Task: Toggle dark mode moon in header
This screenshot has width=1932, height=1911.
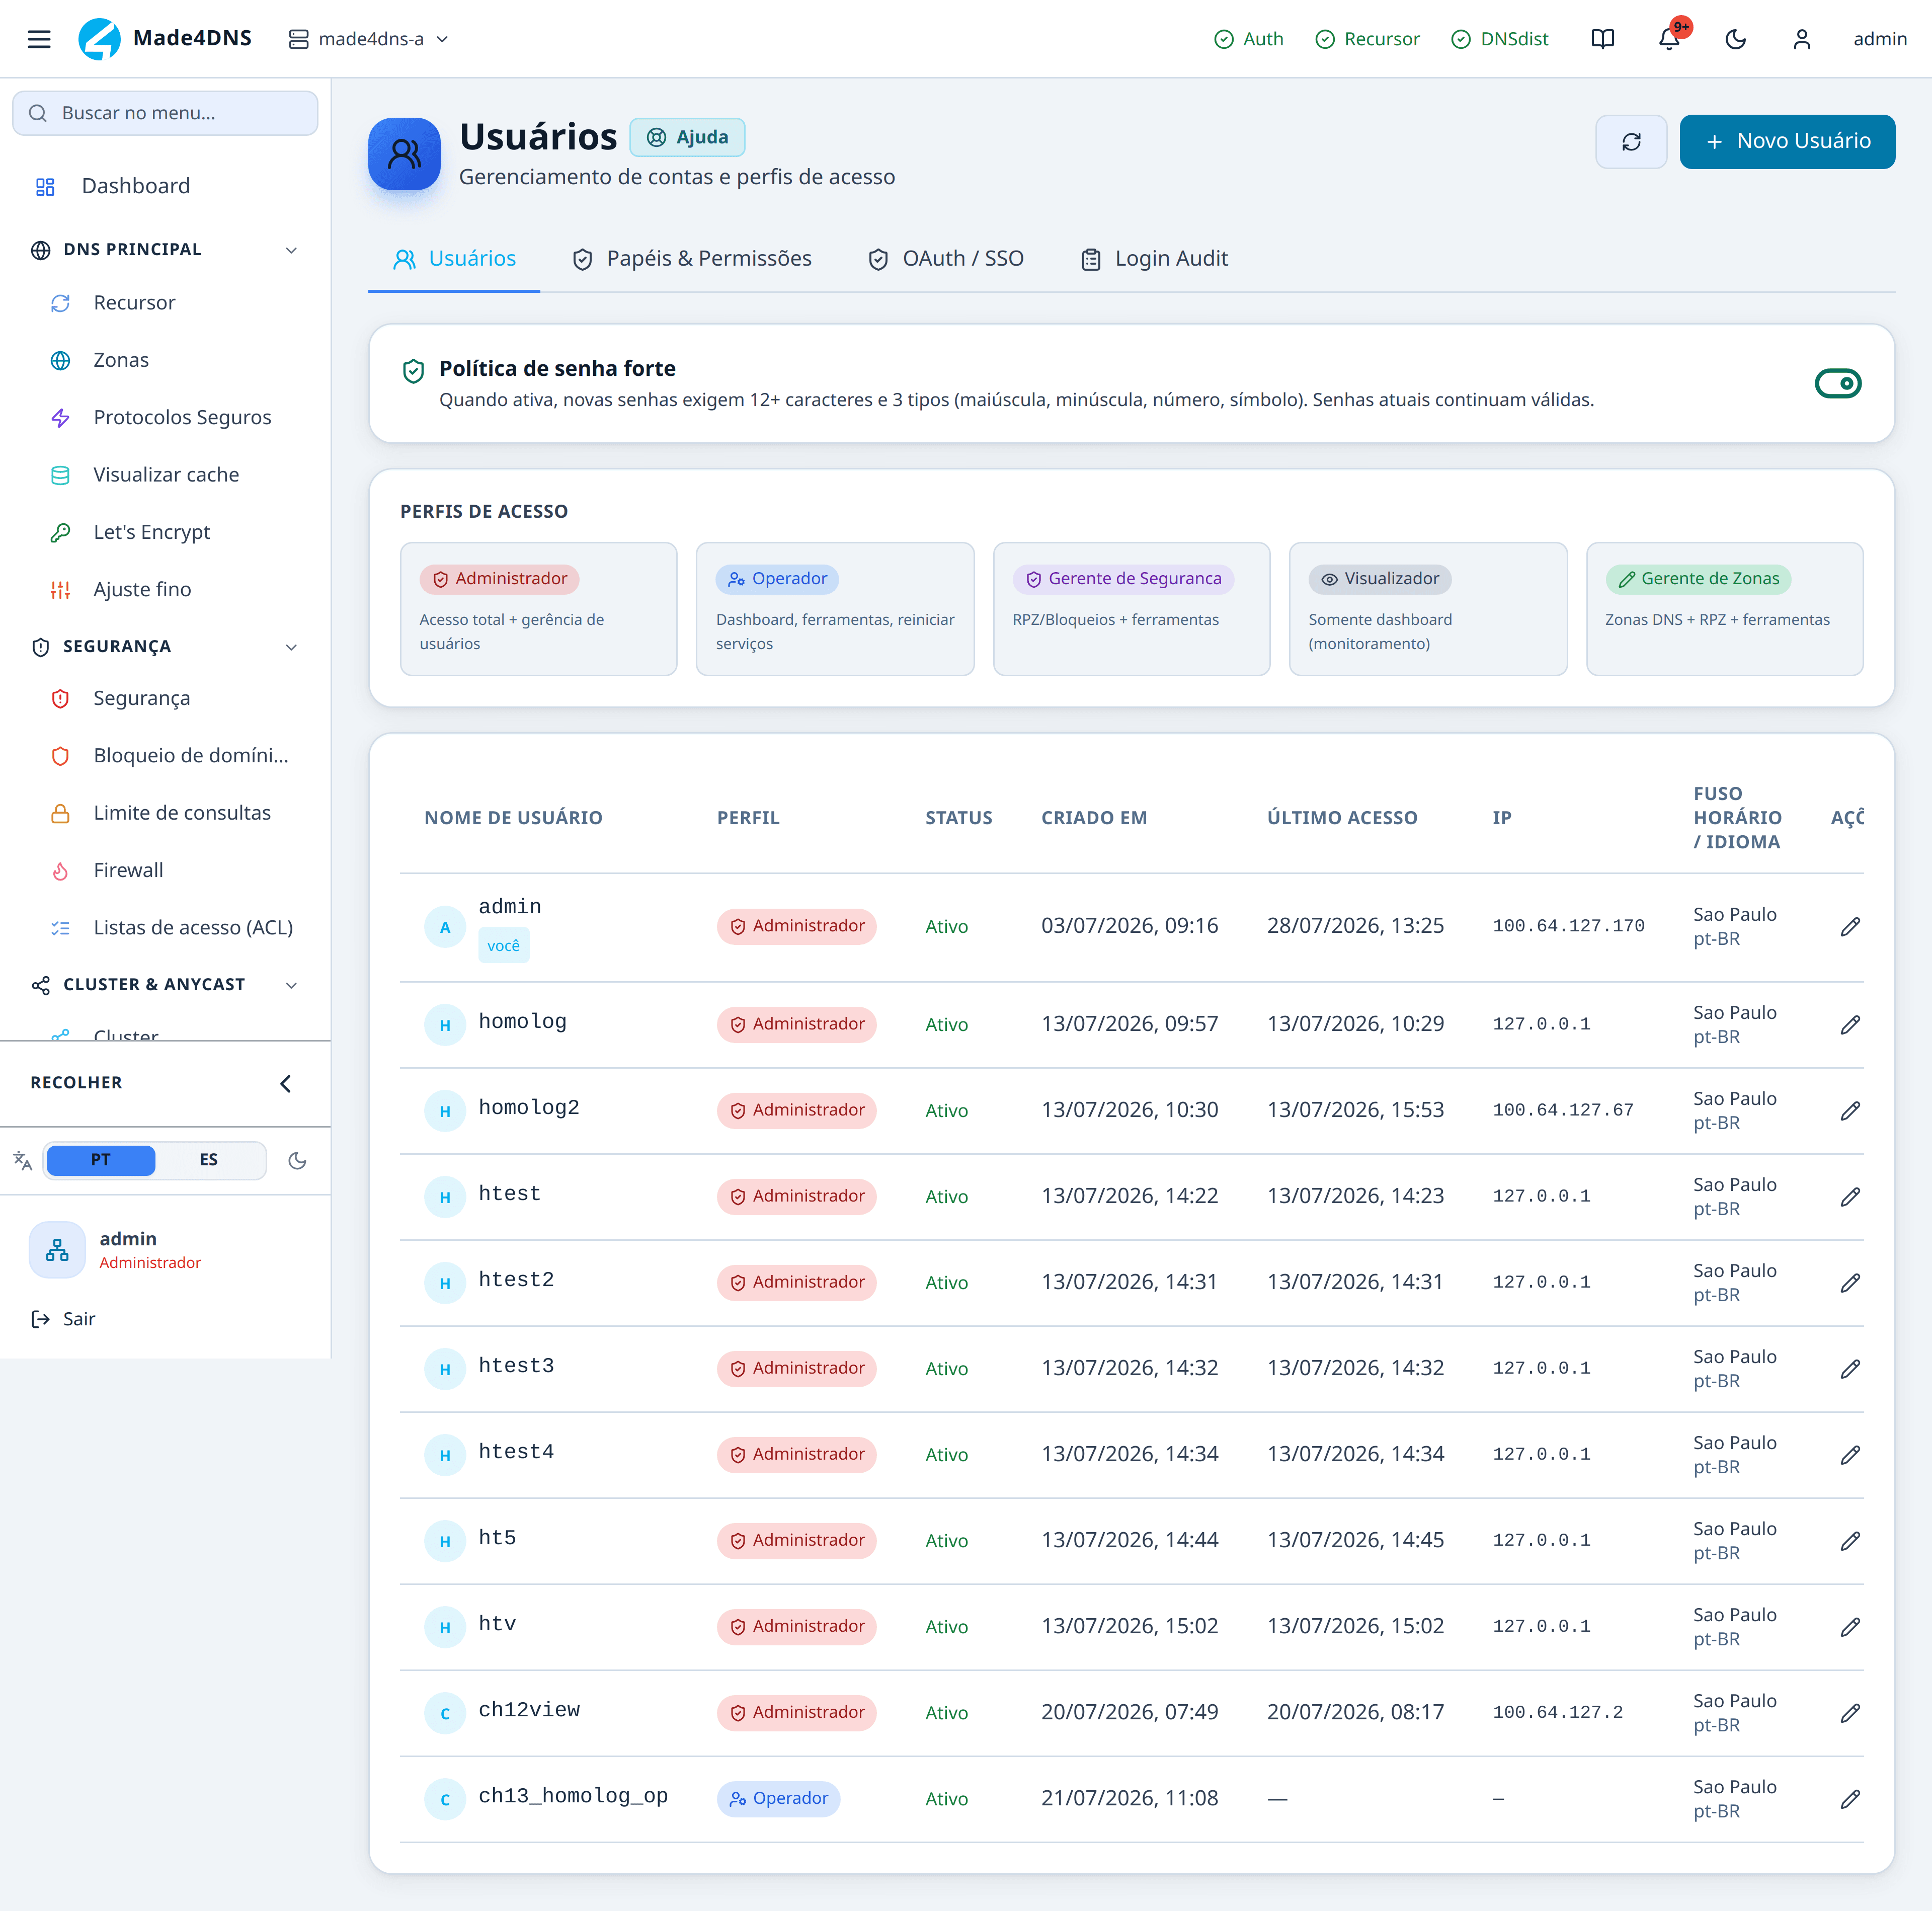Action: (x=1735, y=39)
